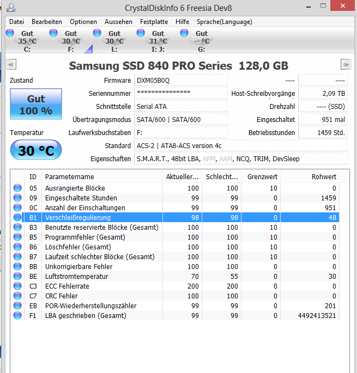
Task: Click the Übertragungsmodus SATA/600 field
Action: [x=181, y=120]
